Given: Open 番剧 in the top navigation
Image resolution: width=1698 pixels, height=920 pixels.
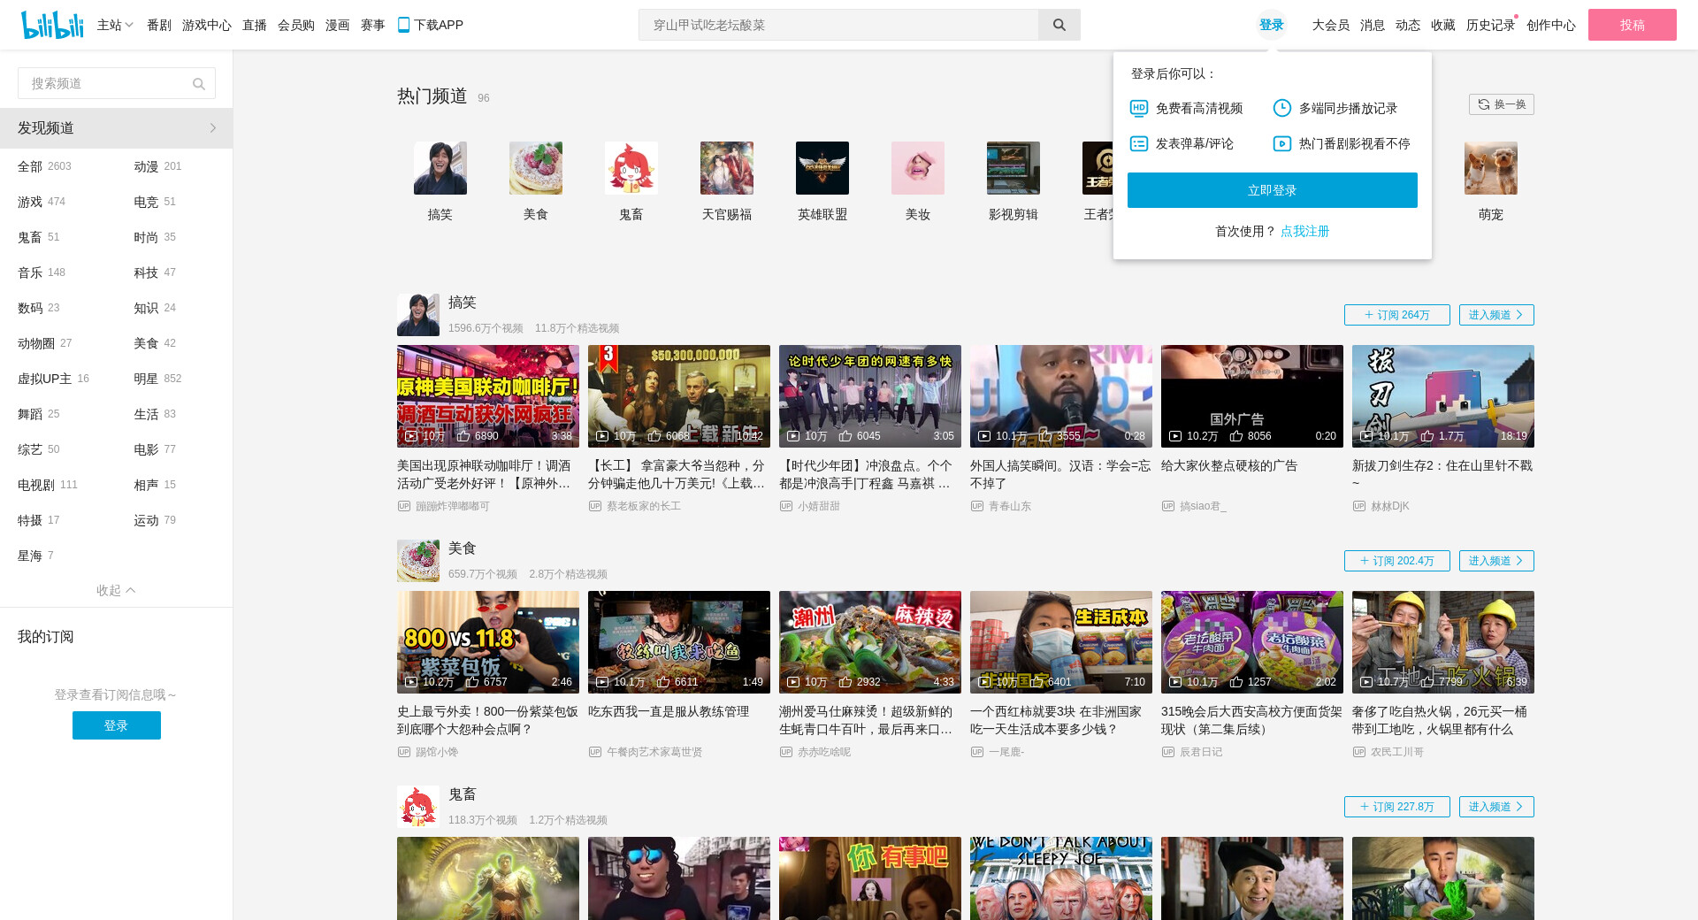Looking at the screenshot, I should 159,25.
